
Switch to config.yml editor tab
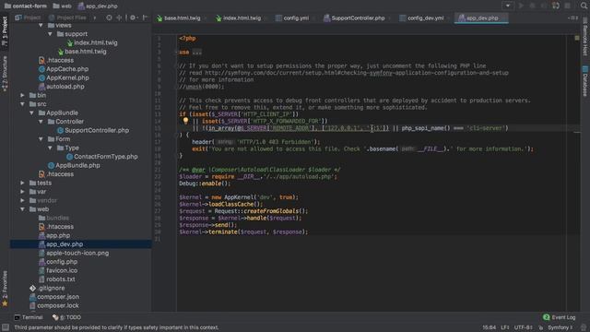pos(292,18)
